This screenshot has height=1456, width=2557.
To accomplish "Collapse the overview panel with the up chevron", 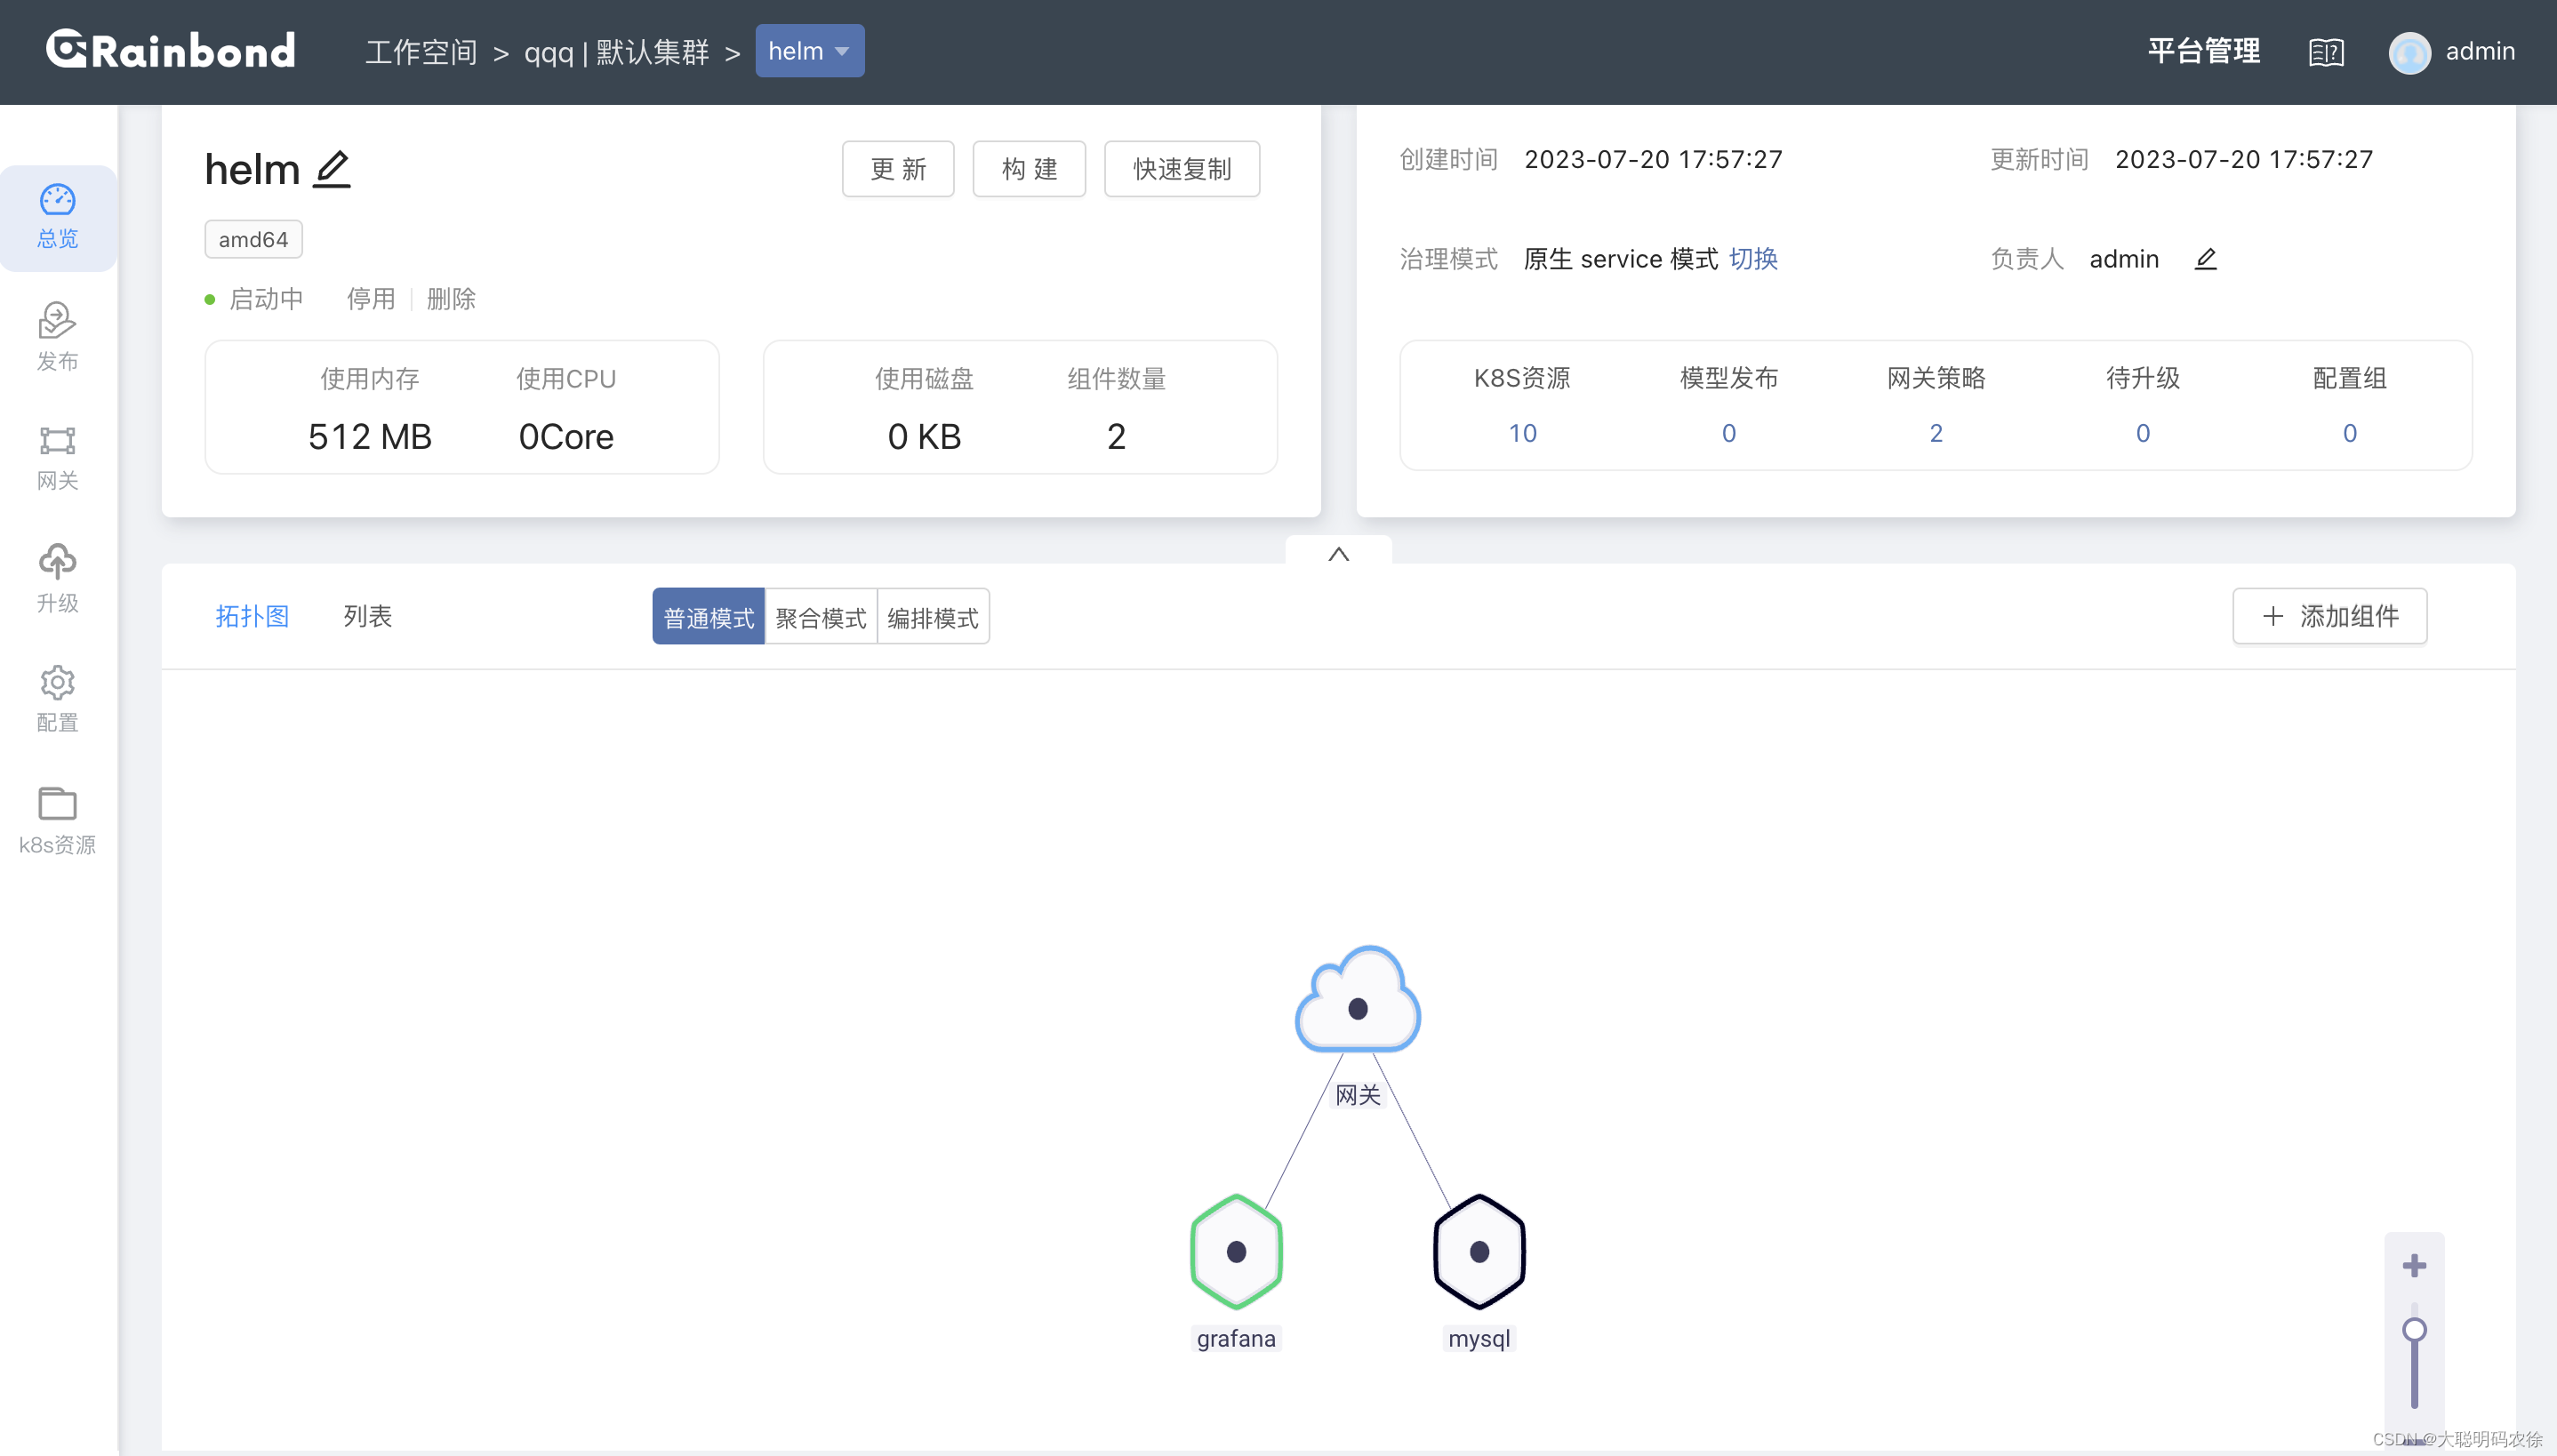I will coord(1338,553).
